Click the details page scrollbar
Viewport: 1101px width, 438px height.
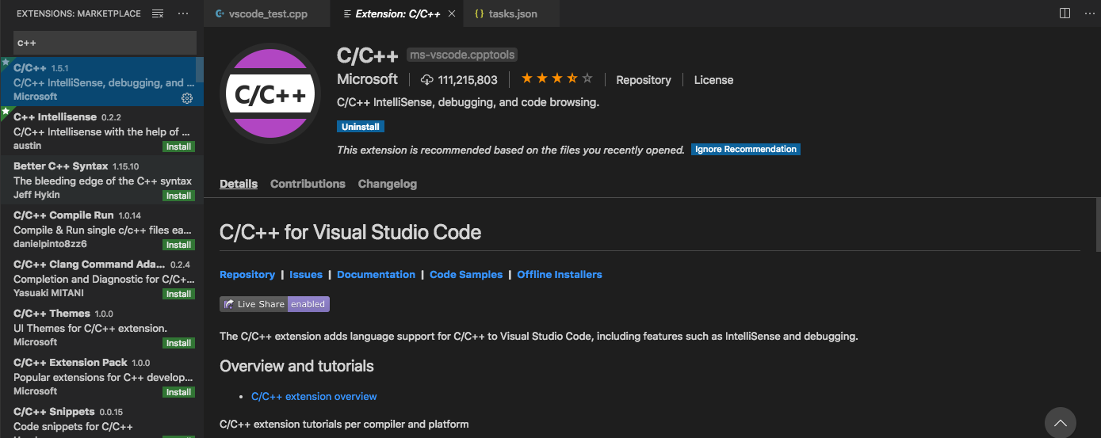1097,225
